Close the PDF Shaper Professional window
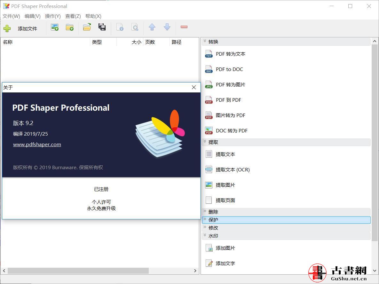 (x=369, y=6)
